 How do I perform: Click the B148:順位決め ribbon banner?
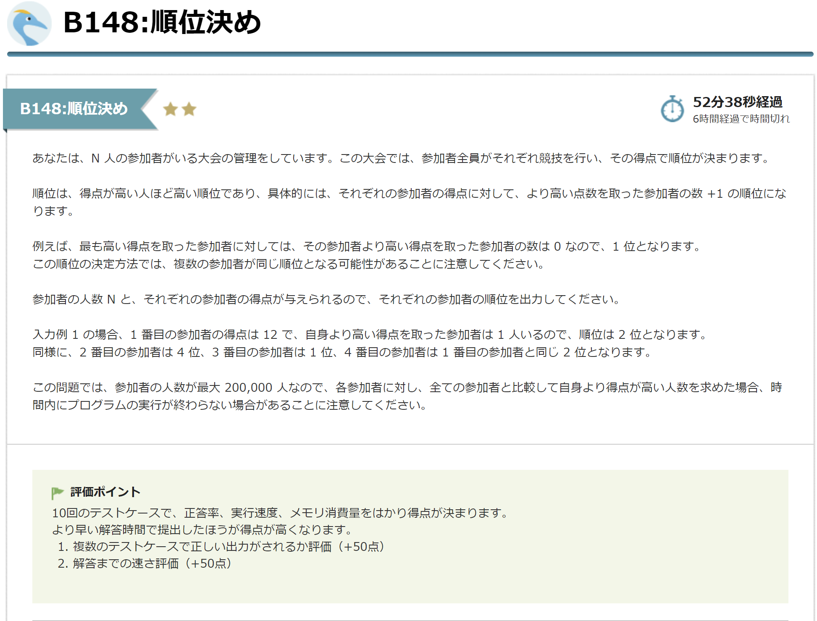pyautogui.click(x=74, y=109)
